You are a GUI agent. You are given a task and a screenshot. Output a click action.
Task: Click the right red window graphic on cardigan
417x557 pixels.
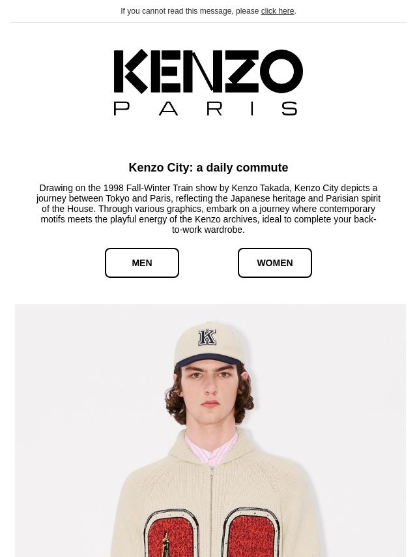(x=252, y=533)
